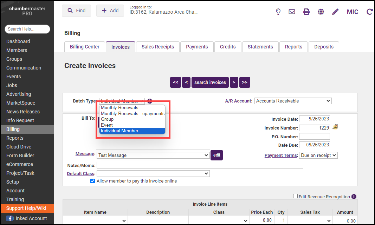This screenshot has height=225, width=375.
Task: Open the A/R Account dropdown
Action: click(293, 101)
